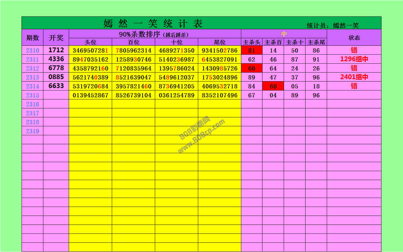Click the red cell showing 81
Image resolution: width=403 pixels, height=252 pixels.
[x=252, y=50]
